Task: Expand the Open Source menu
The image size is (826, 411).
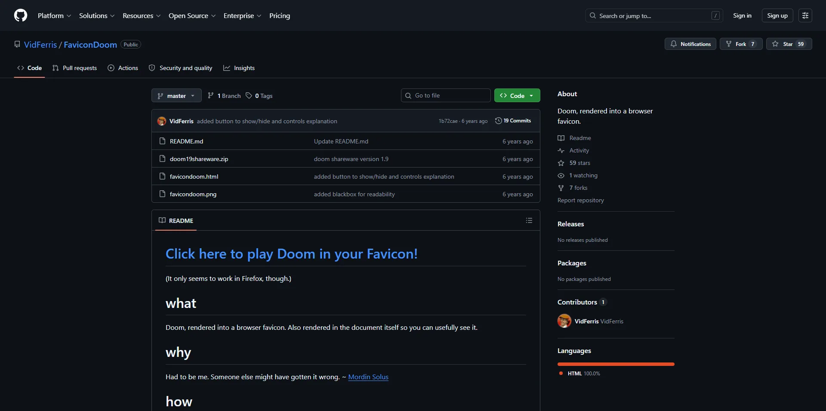Action: tap(192, 15)
